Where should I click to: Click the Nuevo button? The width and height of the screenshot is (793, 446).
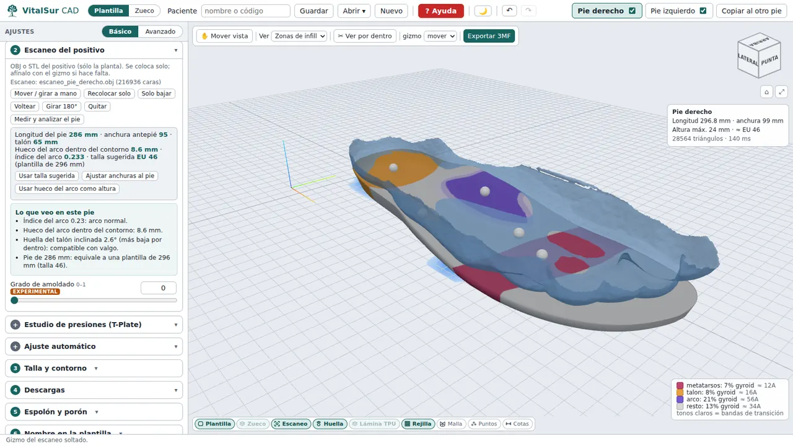click(391, 11)
